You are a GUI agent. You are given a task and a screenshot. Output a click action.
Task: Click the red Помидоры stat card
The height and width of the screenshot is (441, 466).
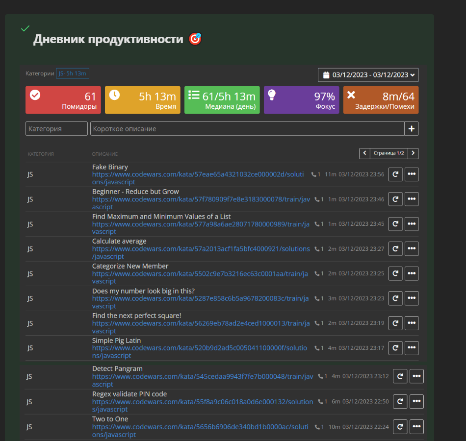pos(63,100)
